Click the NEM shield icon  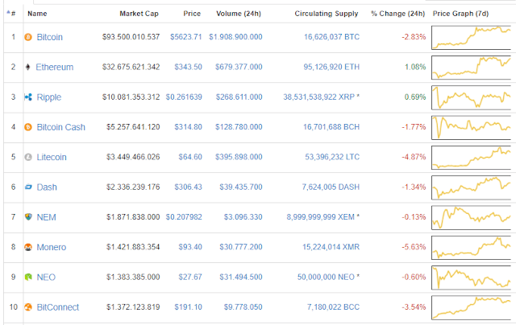(x=28, y=217)
